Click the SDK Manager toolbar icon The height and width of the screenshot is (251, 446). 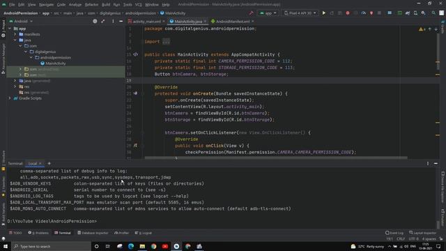(x=424, y=13)
